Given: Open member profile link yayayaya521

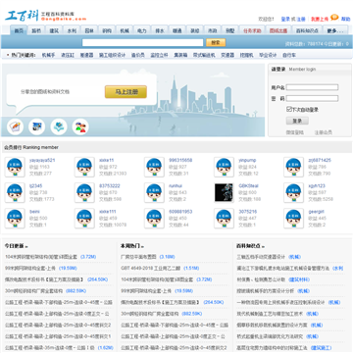Looking at the screenshot, I should click(42, 160).
